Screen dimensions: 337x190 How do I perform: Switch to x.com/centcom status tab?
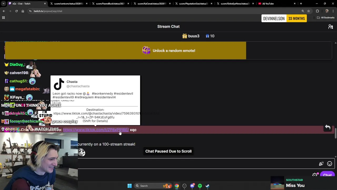[x=69, y=4]
